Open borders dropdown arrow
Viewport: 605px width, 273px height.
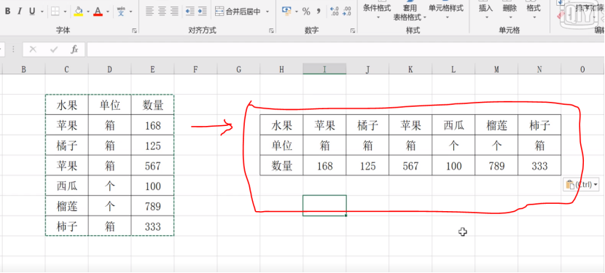coord(64,12)
